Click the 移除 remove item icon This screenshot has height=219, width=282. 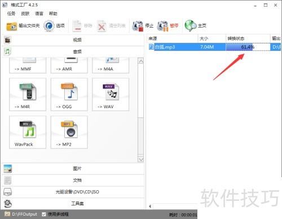pyautogui.click(x=77, y=26)
